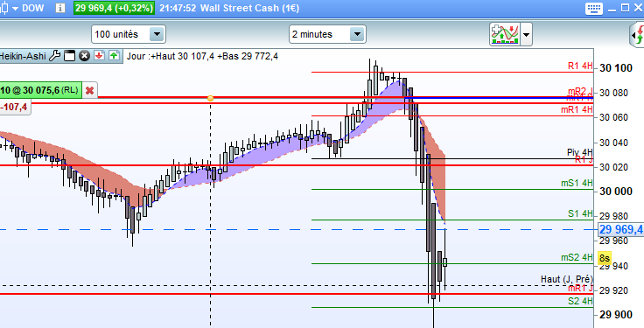Click the R1 4H pivot label
644x328 pixels.
coord(580,66)
